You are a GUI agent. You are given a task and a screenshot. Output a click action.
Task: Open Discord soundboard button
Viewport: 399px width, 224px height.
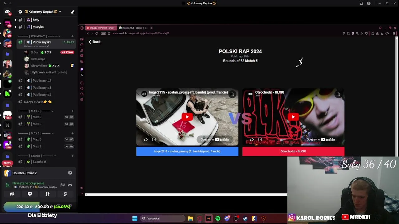point(65,194)
